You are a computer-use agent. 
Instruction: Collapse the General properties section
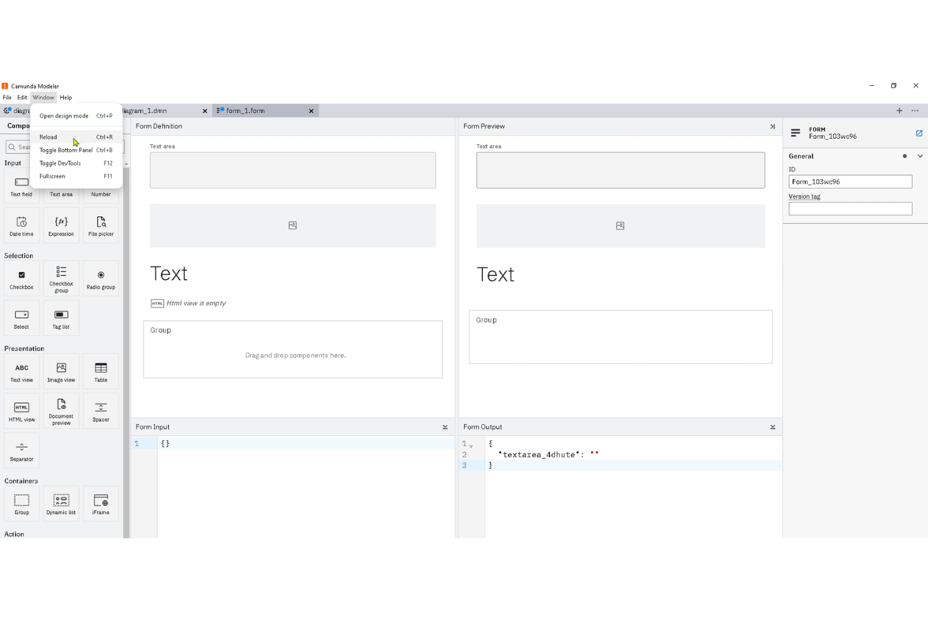pyautogui.click(x=920, y=156)
